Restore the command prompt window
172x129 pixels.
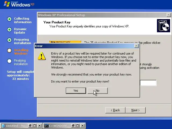pos(73,126)
